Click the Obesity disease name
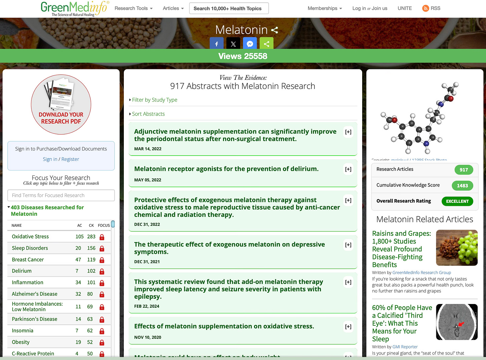The width and height of the screenshot is (486, 360). point(21,342)
